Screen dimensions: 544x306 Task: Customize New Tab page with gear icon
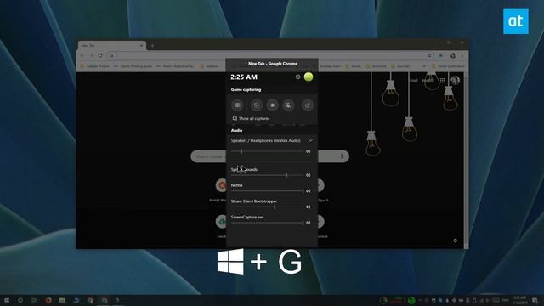(456, 241)
